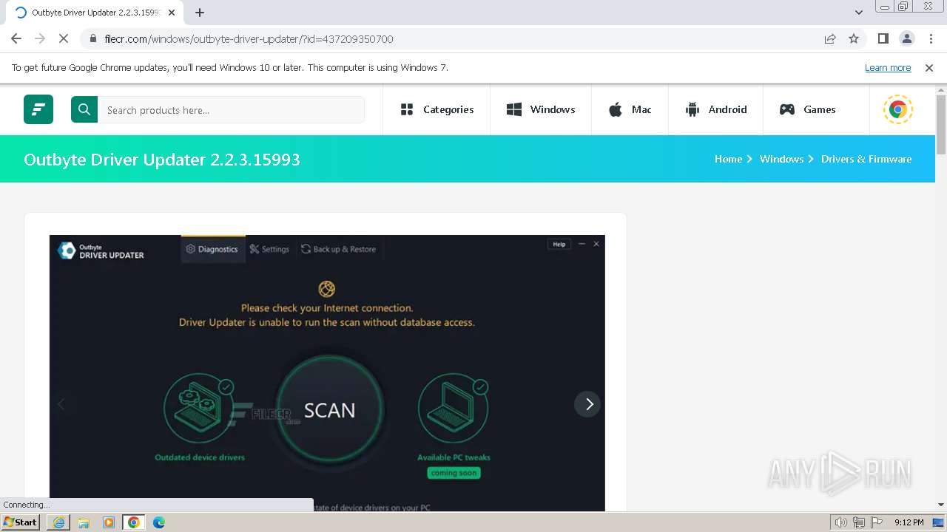The width and height of the screenshot is (947, 532).
Task: Open the Categories menu
Action: tap(437, 109)
